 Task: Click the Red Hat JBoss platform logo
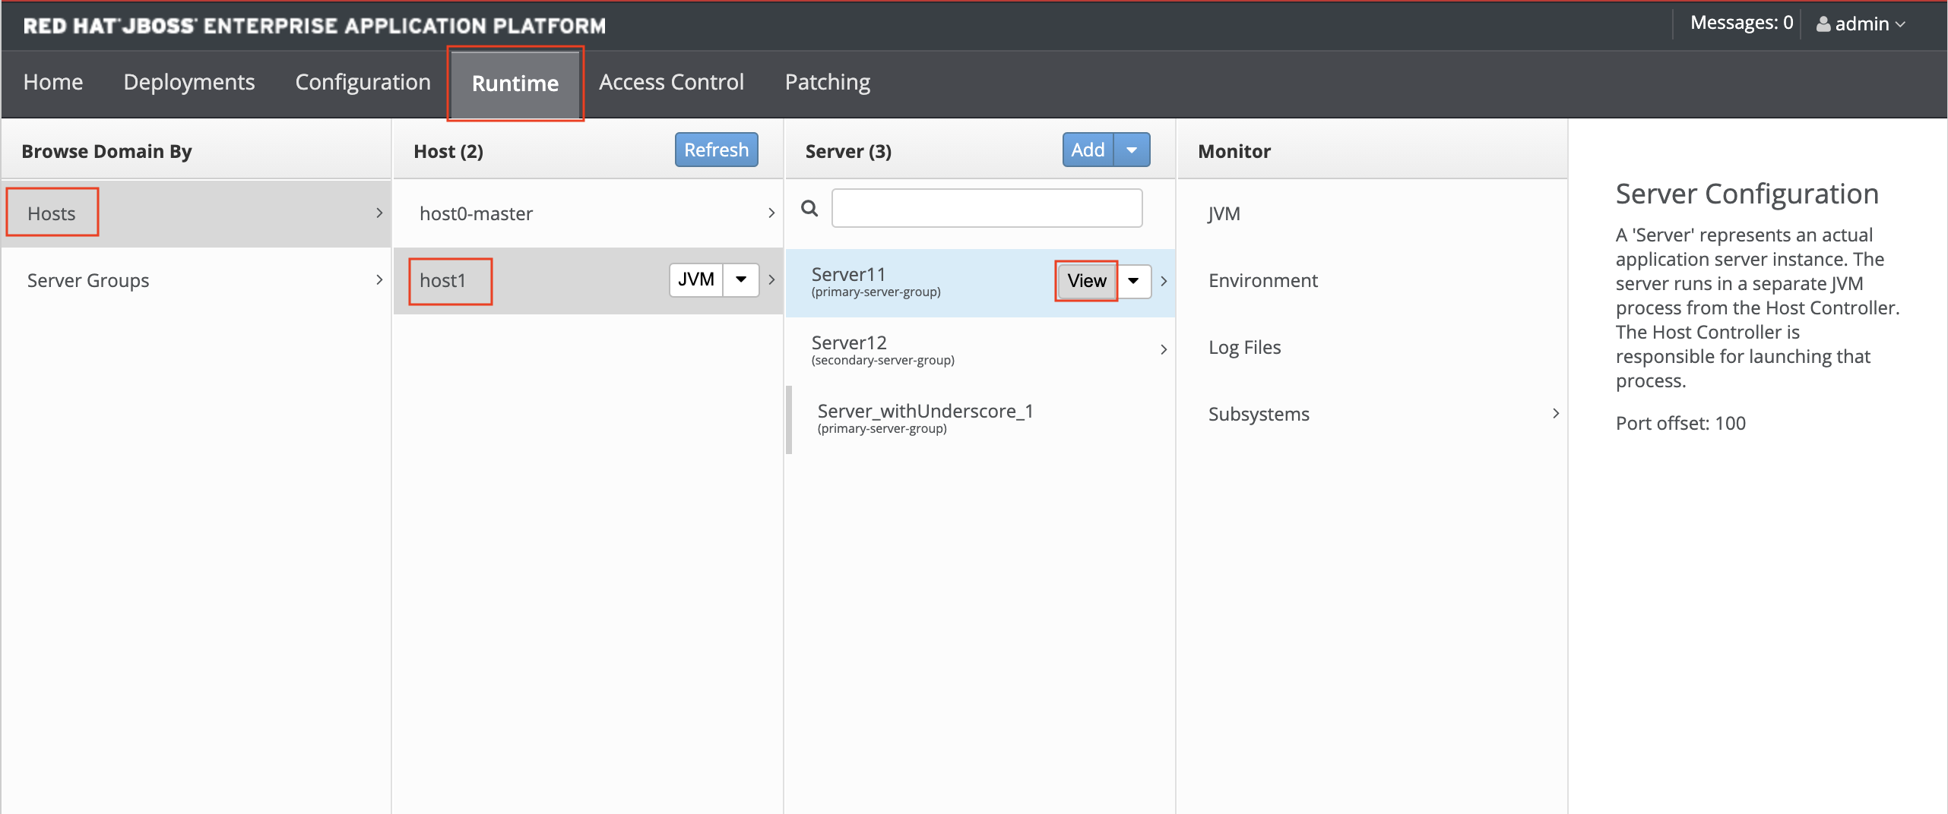coord(315,26)
